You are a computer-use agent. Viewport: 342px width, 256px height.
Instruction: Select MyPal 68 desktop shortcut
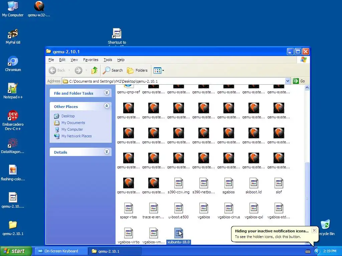(x=13, y=37)
